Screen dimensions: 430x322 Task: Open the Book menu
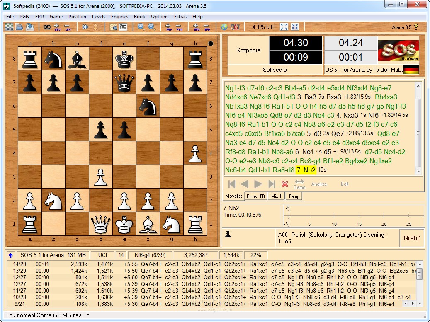click(139, 17)
